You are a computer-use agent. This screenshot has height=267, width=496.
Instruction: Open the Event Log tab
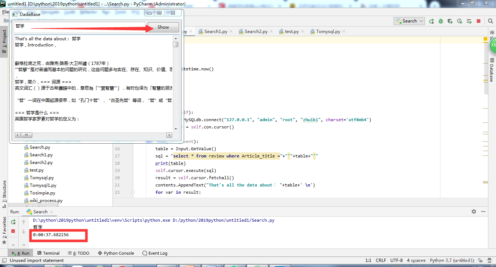point(155,253)
